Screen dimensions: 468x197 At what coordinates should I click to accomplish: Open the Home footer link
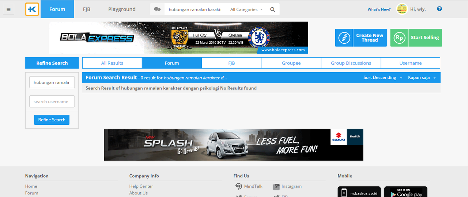point(31,186)
